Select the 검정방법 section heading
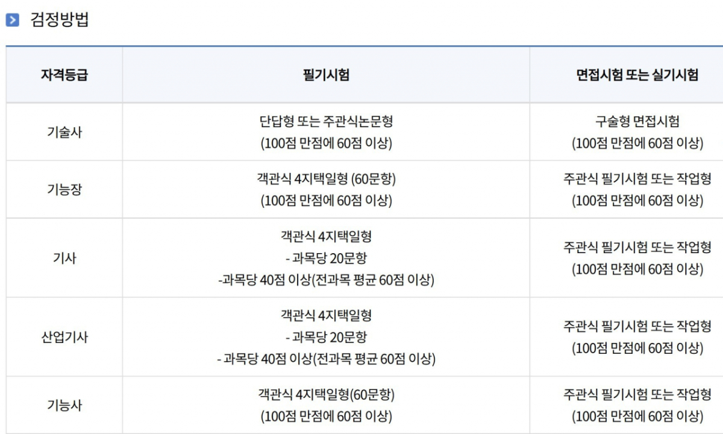Viewport: 723px width, 434px height. coord(59,20)
